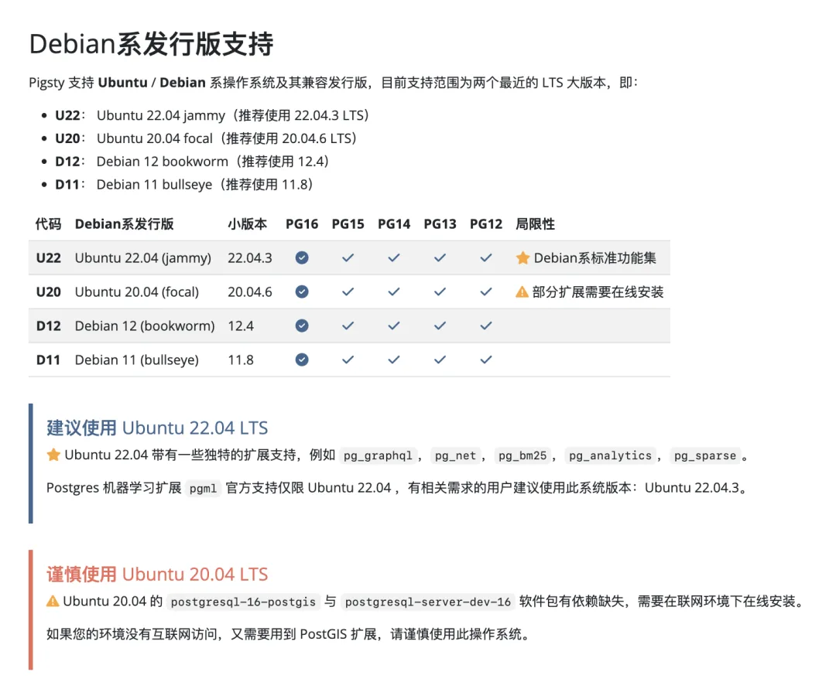Click the PG14 checkmark in D12 row
This screenshot has width=836, height=682.
pos(394,326)
